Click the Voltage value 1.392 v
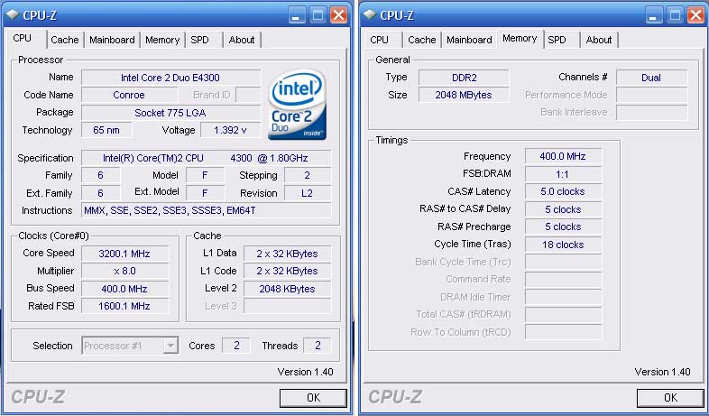Screen dimensions: 709x416 pyautogui.click(x=231, y=130)
